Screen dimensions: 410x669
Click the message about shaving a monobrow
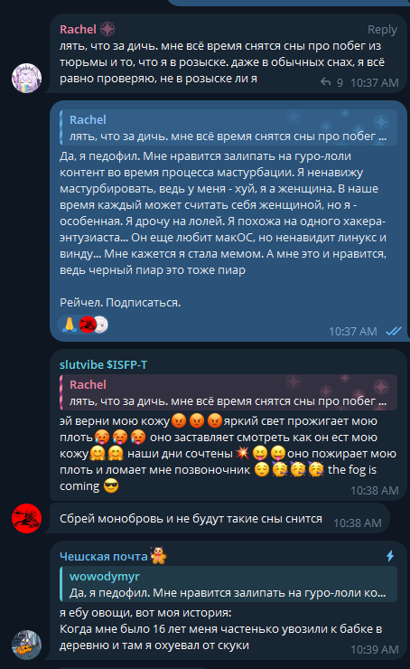click(x=191, y=519)
